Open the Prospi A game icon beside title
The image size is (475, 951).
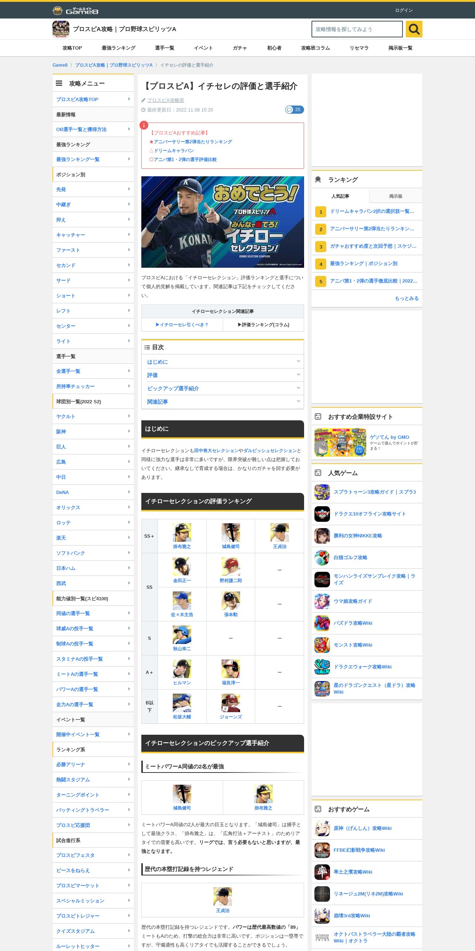point(61,29)
